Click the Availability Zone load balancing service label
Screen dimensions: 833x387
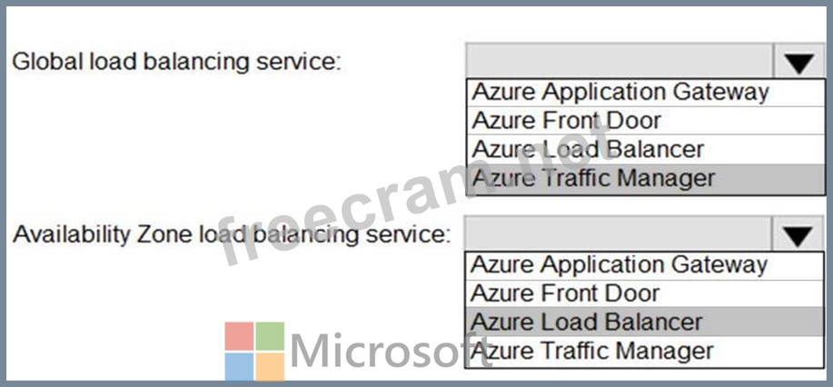[232, 234]
